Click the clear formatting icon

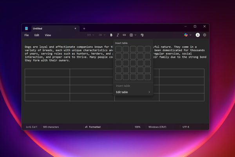tap(142, 35)
